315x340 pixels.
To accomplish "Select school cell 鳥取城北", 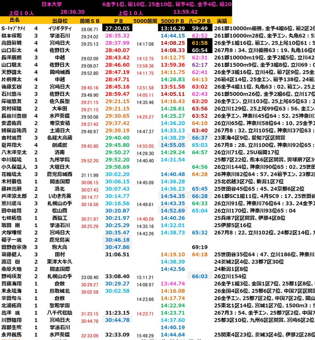I will tap(60, 291).
